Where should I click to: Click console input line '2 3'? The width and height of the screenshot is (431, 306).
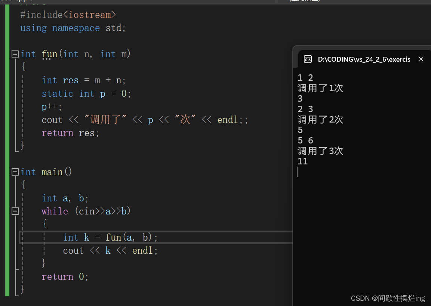[305, 109]
